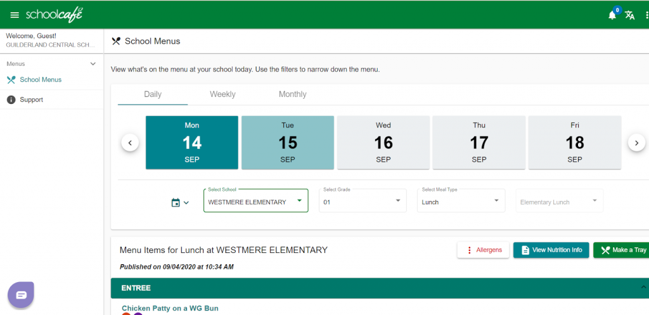
Task: Open the Select Meal Type dropdown
Action: (461, 201)
